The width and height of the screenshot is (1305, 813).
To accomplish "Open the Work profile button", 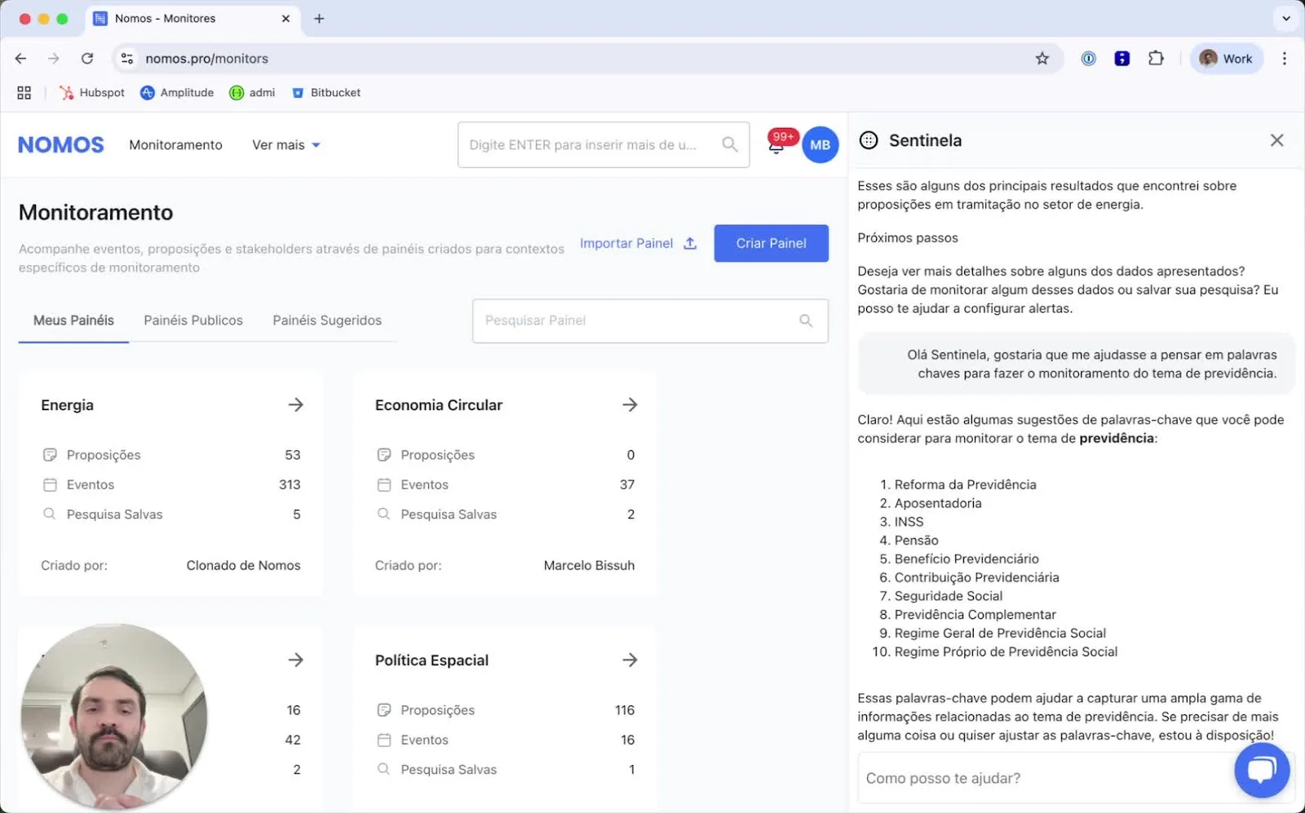I will 1227,59.
